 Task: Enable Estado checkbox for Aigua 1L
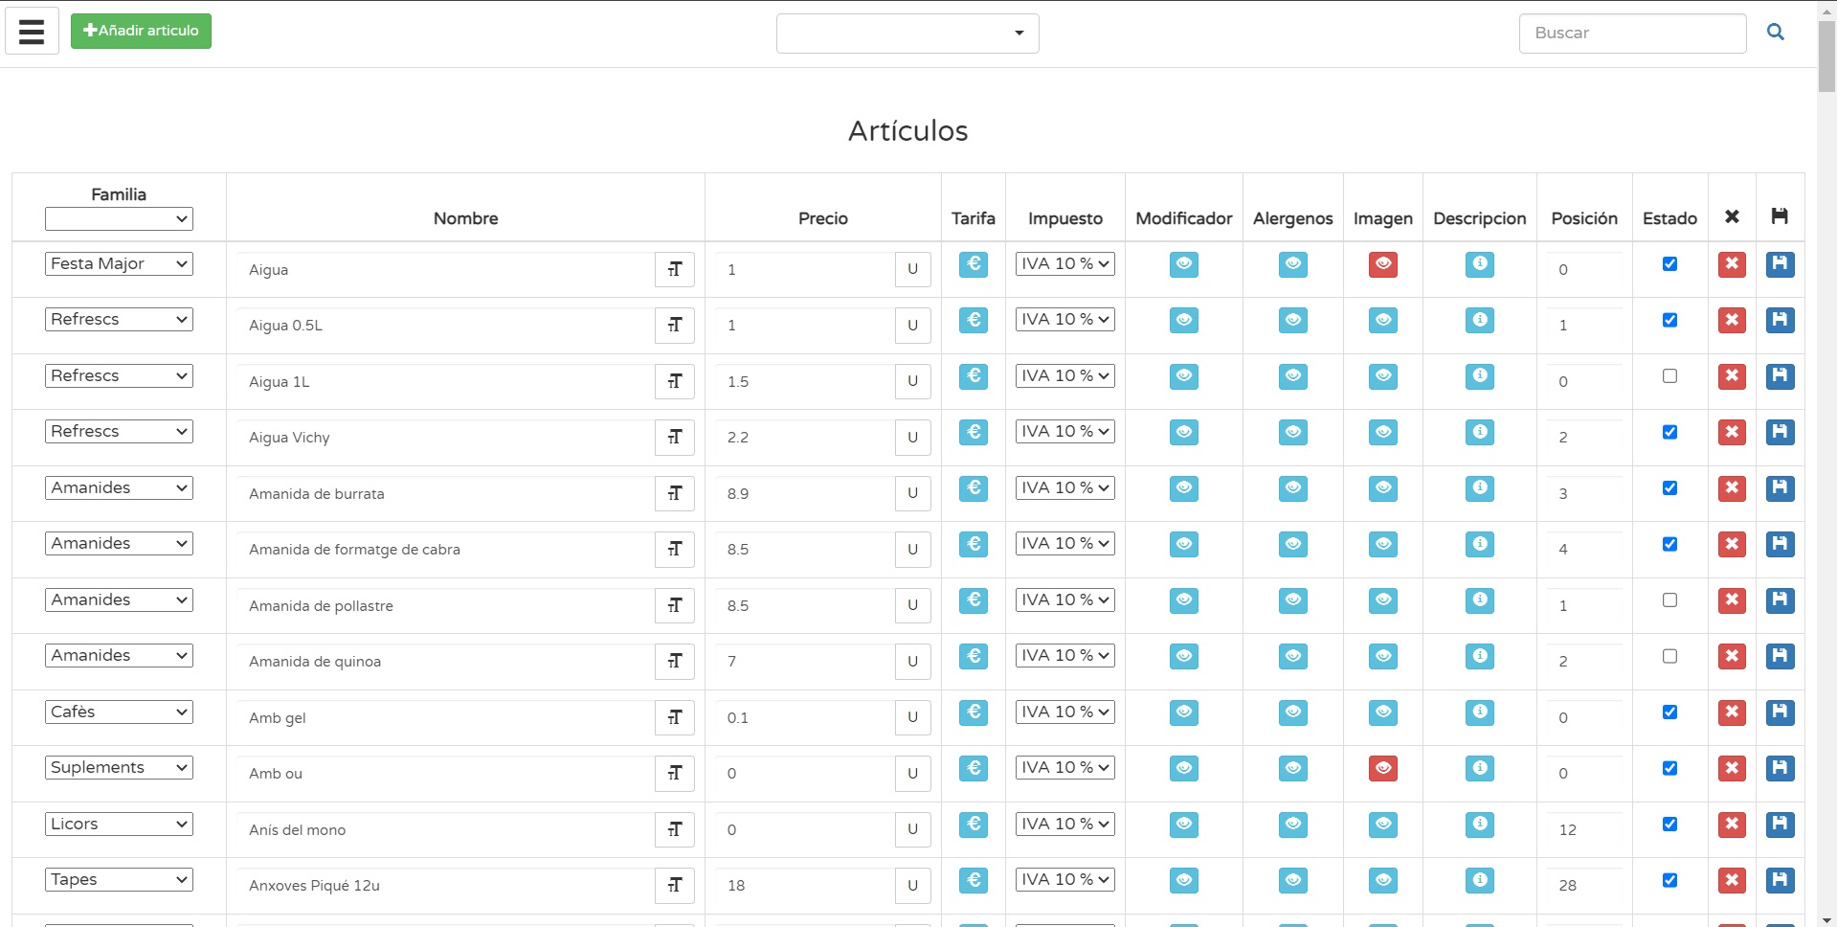pos(1669,376)
